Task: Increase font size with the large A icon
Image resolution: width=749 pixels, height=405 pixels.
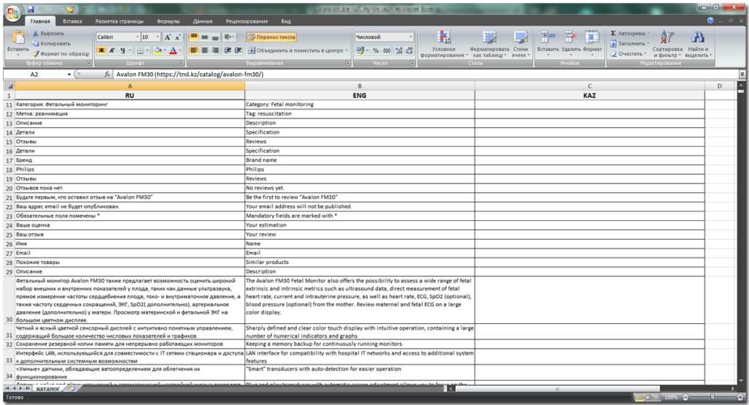Action: pos(168,37)
